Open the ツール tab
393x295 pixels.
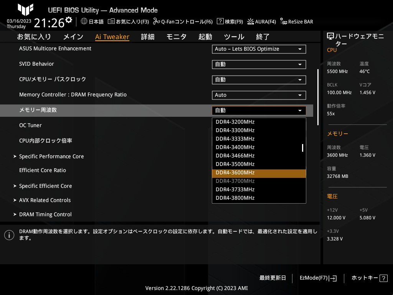pyautogui.click(x=234, y=37)
